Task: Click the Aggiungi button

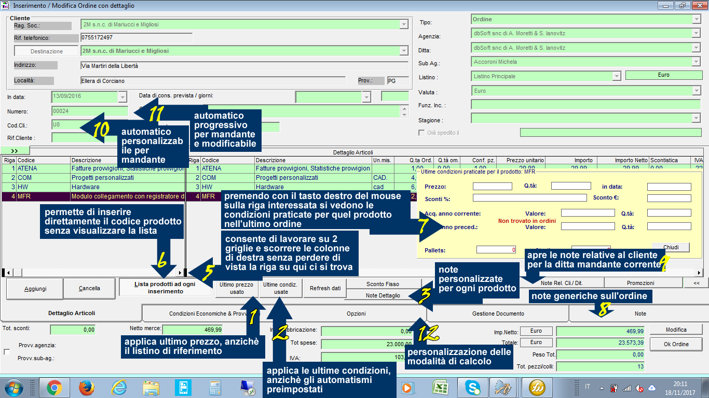Action: point(35,289)
